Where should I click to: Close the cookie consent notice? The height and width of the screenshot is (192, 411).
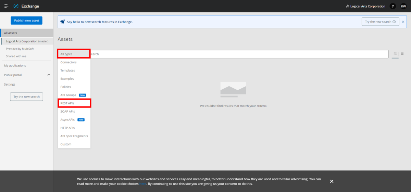pyautogui.click(x=332, y=181)
